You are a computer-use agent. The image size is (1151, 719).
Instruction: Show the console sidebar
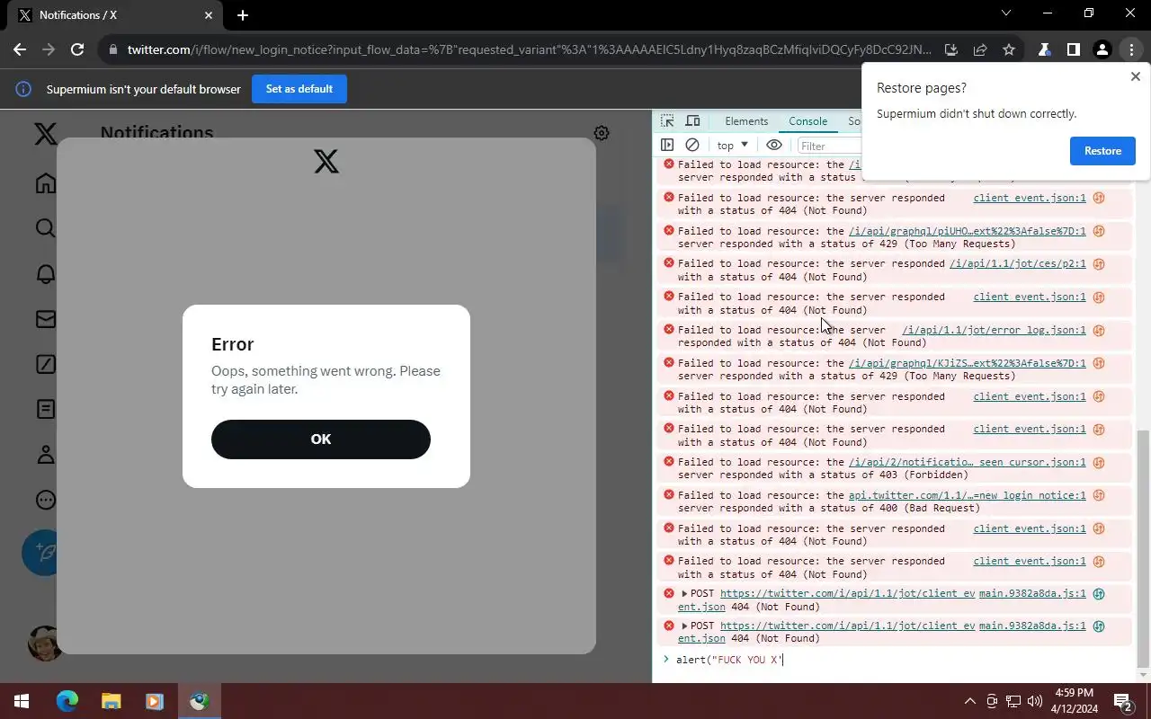[x=667, y=145]
